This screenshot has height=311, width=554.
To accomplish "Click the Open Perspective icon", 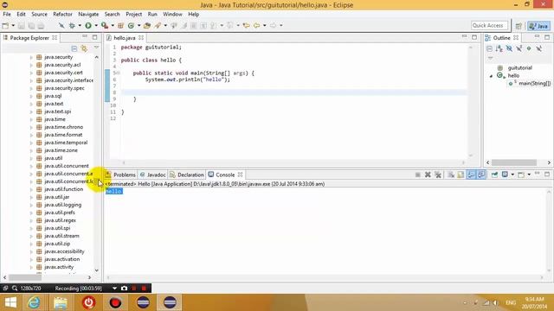I will pyautogui.click(x=519, y=26).
